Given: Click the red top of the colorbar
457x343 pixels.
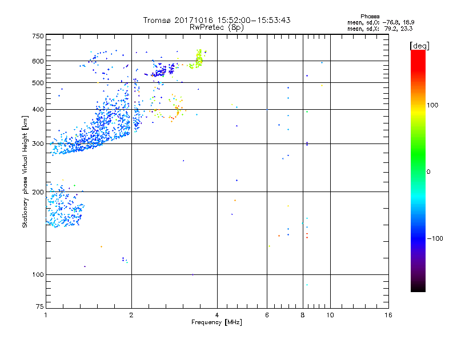Looking at the screenshot, I should pos(418,54).
